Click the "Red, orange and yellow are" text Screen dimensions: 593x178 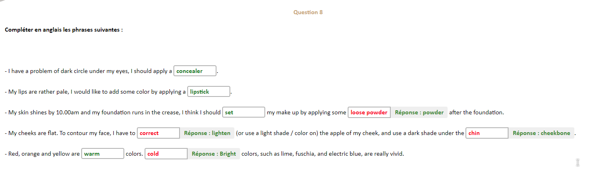click(42, 154)
